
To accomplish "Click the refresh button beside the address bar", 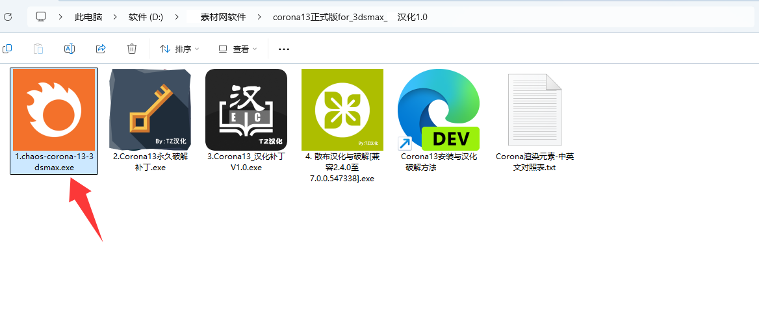I will [x=7, y=17].
